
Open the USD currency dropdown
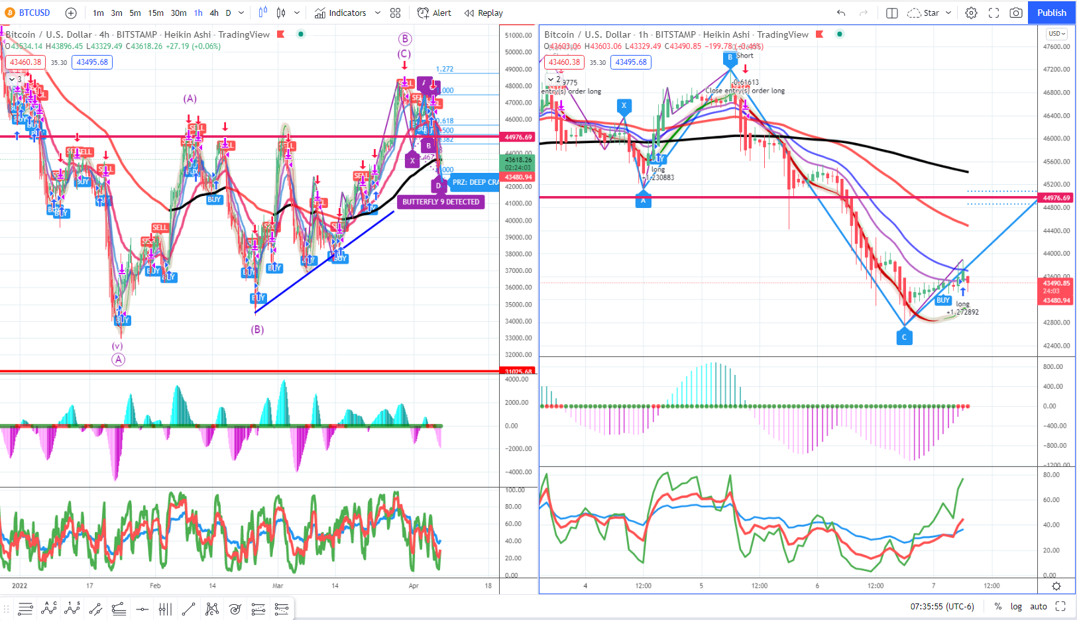(x=1056, y=34)
